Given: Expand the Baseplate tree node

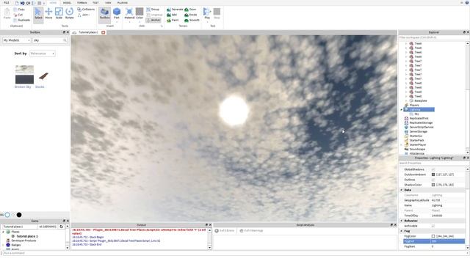Looking at the screenshot, I should [406, 101].
